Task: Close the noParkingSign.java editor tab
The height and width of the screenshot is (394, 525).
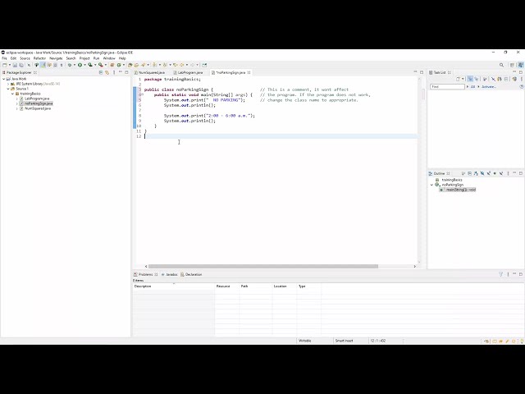Action: point(249,72)
